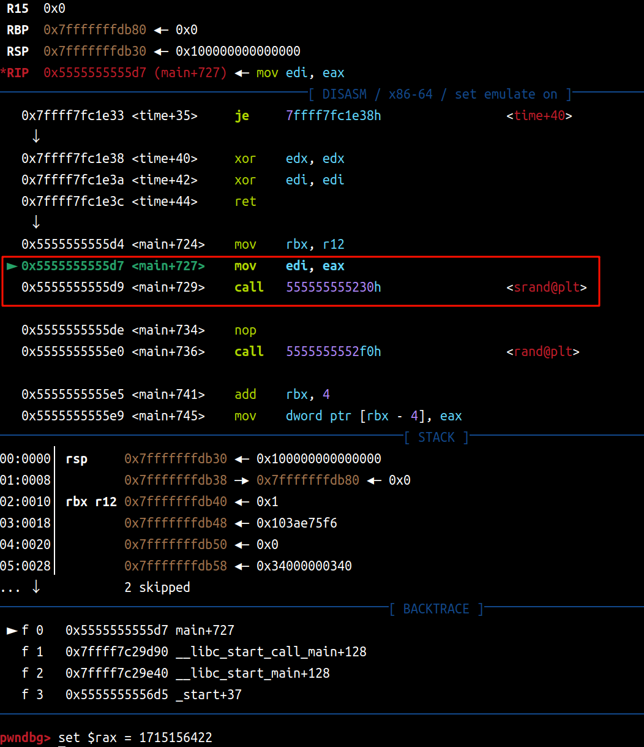Click the pwndbg command prompt input line

coord(135,737)
